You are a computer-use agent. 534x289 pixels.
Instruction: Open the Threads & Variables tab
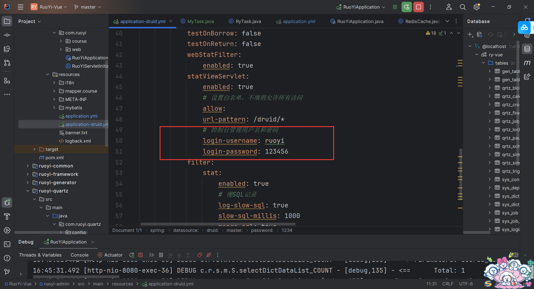point(40,255)
